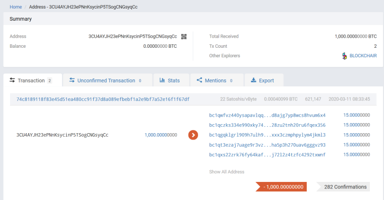Click the Mentions share icon

[200, 80]
